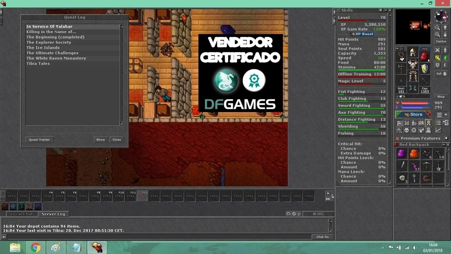Toggle offensive fight mode crossed swords
The width and height of the screenshot is (451, 254).
point(437,50)
